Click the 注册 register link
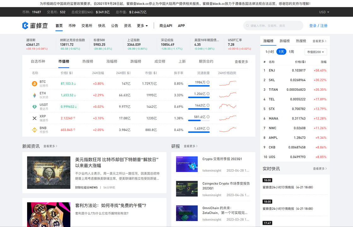The height and width of the screenshot is (227, 353). pyautogui.click(x=324, y=26)
